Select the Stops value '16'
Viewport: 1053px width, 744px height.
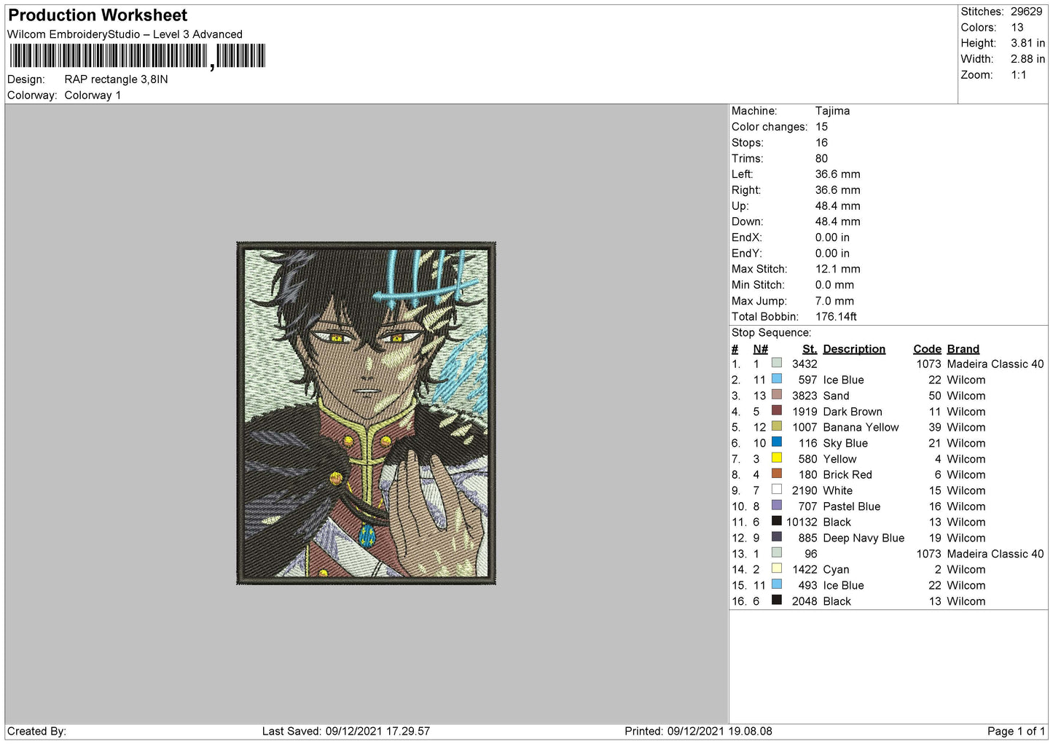[x=821, y=143]
